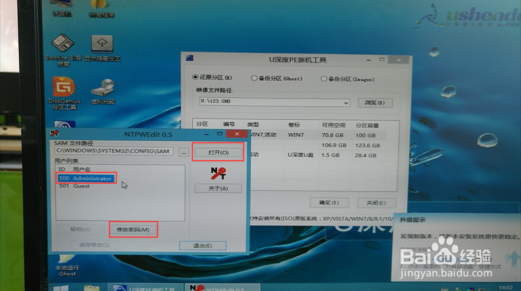Minimize the U深度PE装机工具 window
The height and width of the screenshot is (291, 521).
[x=369, y=60]
